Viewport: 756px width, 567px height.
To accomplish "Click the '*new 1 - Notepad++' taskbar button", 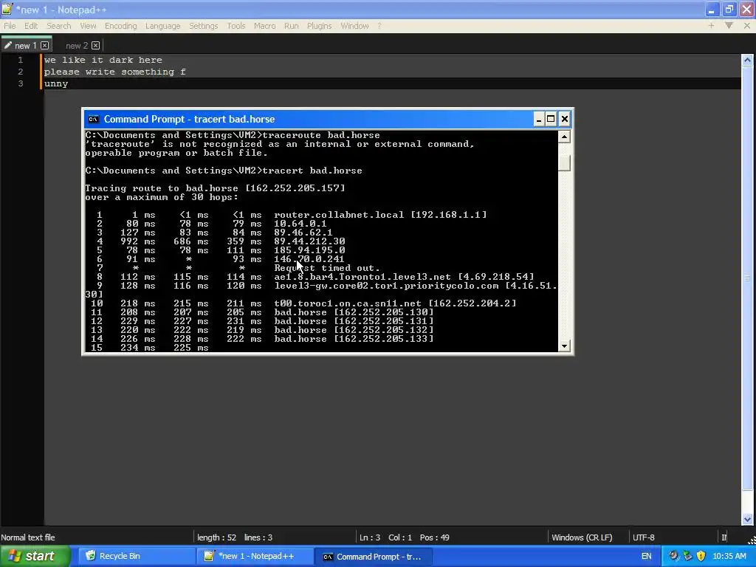I will (255, 557).
